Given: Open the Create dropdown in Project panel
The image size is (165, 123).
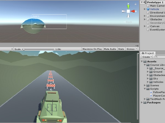Looking at the screenshot, I should pos(147,57).
